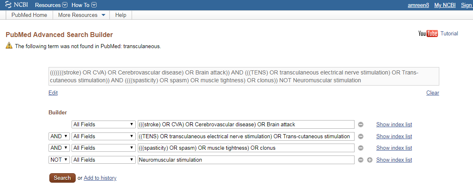Open the Help menu item
473x195 pixels.
coord(121,15)
